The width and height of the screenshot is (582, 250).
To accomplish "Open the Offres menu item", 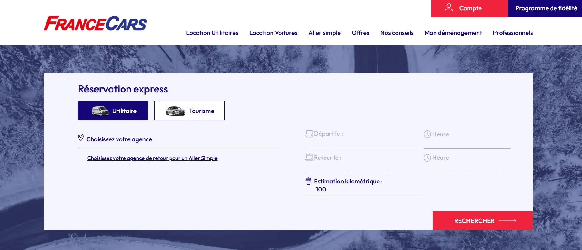I will [x=360, y=33].
